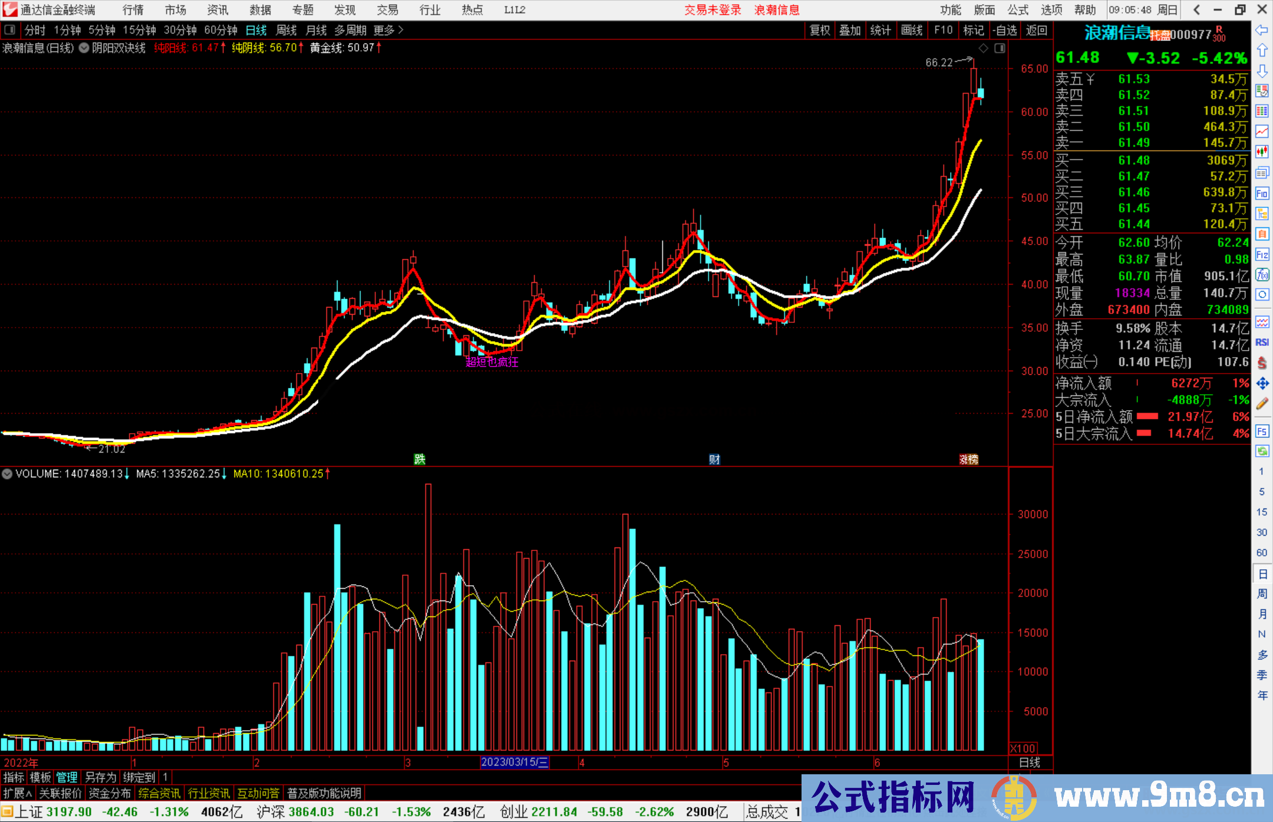Switch to 周线 weekly period tab
This screenshot has height=822, width=1273.
(x=286, y=30)
